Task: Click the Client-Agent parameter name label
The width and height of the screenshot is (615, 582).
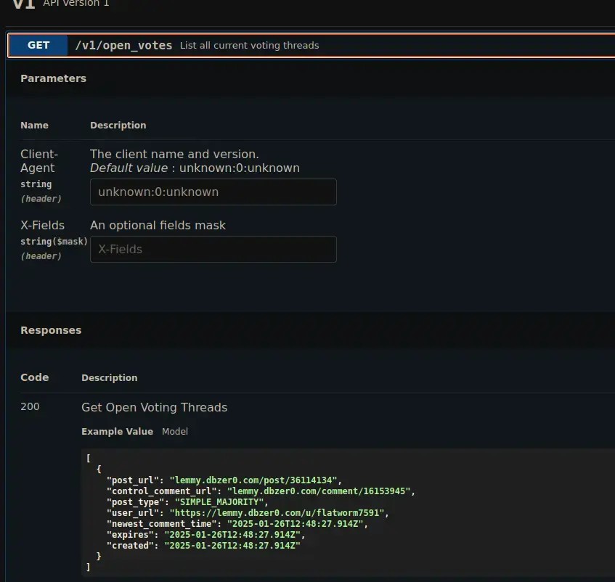Action: point(39,161)
